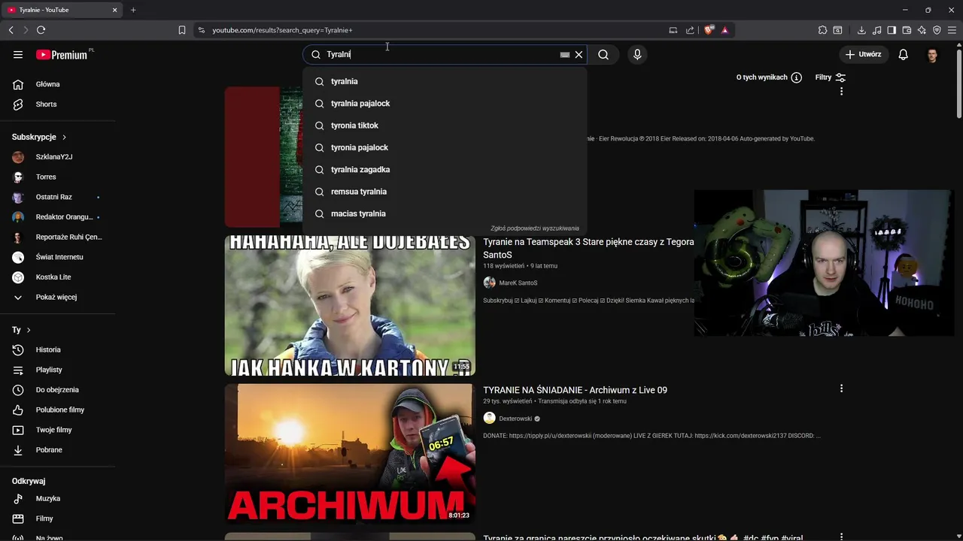This screenshot has height=541, width=963.
Task: Open Filtry search filters
Action: point(831,77)
